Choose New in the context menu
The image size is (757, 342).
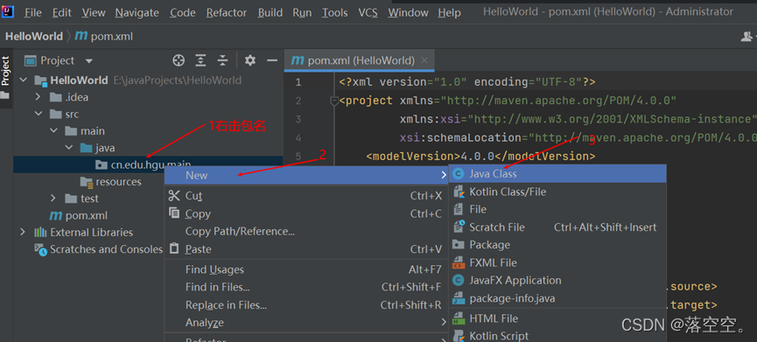click(306, 175)
